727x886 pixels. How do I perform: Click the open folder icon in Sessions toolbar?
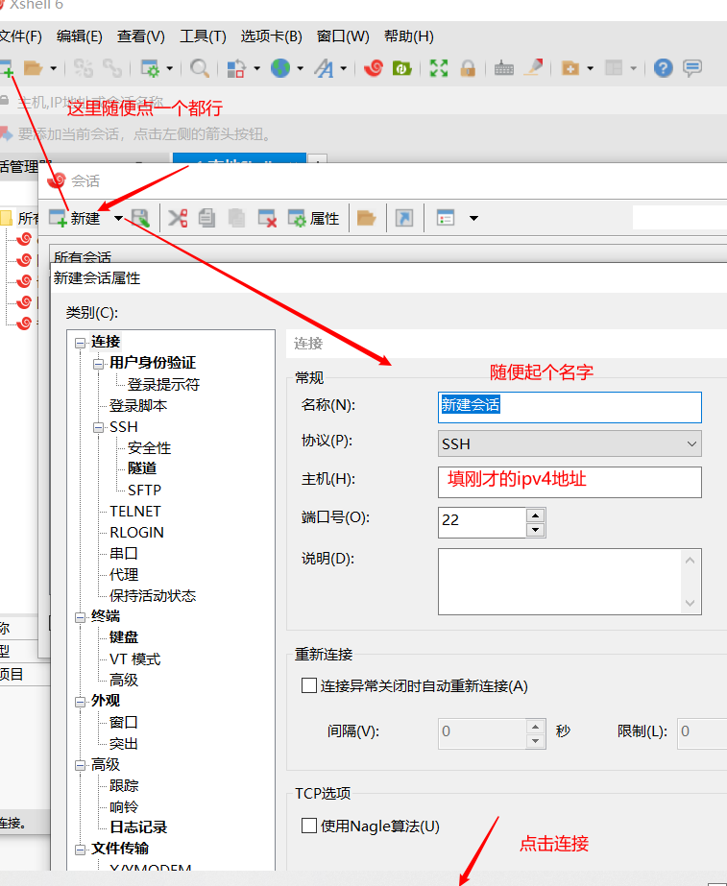(366, 218)
